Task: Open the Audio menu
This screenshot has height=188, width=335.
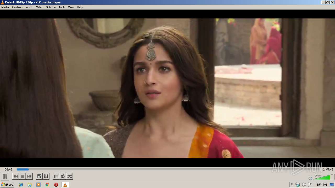Action: pyautogui.click(x=30, y=7)
